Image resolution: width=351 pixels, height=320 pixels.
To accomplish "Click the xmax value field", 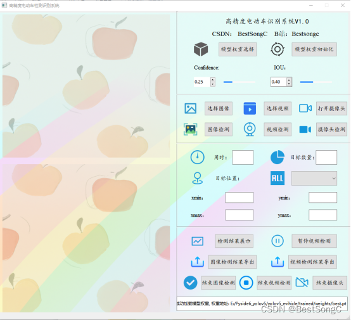I will 239,215.
